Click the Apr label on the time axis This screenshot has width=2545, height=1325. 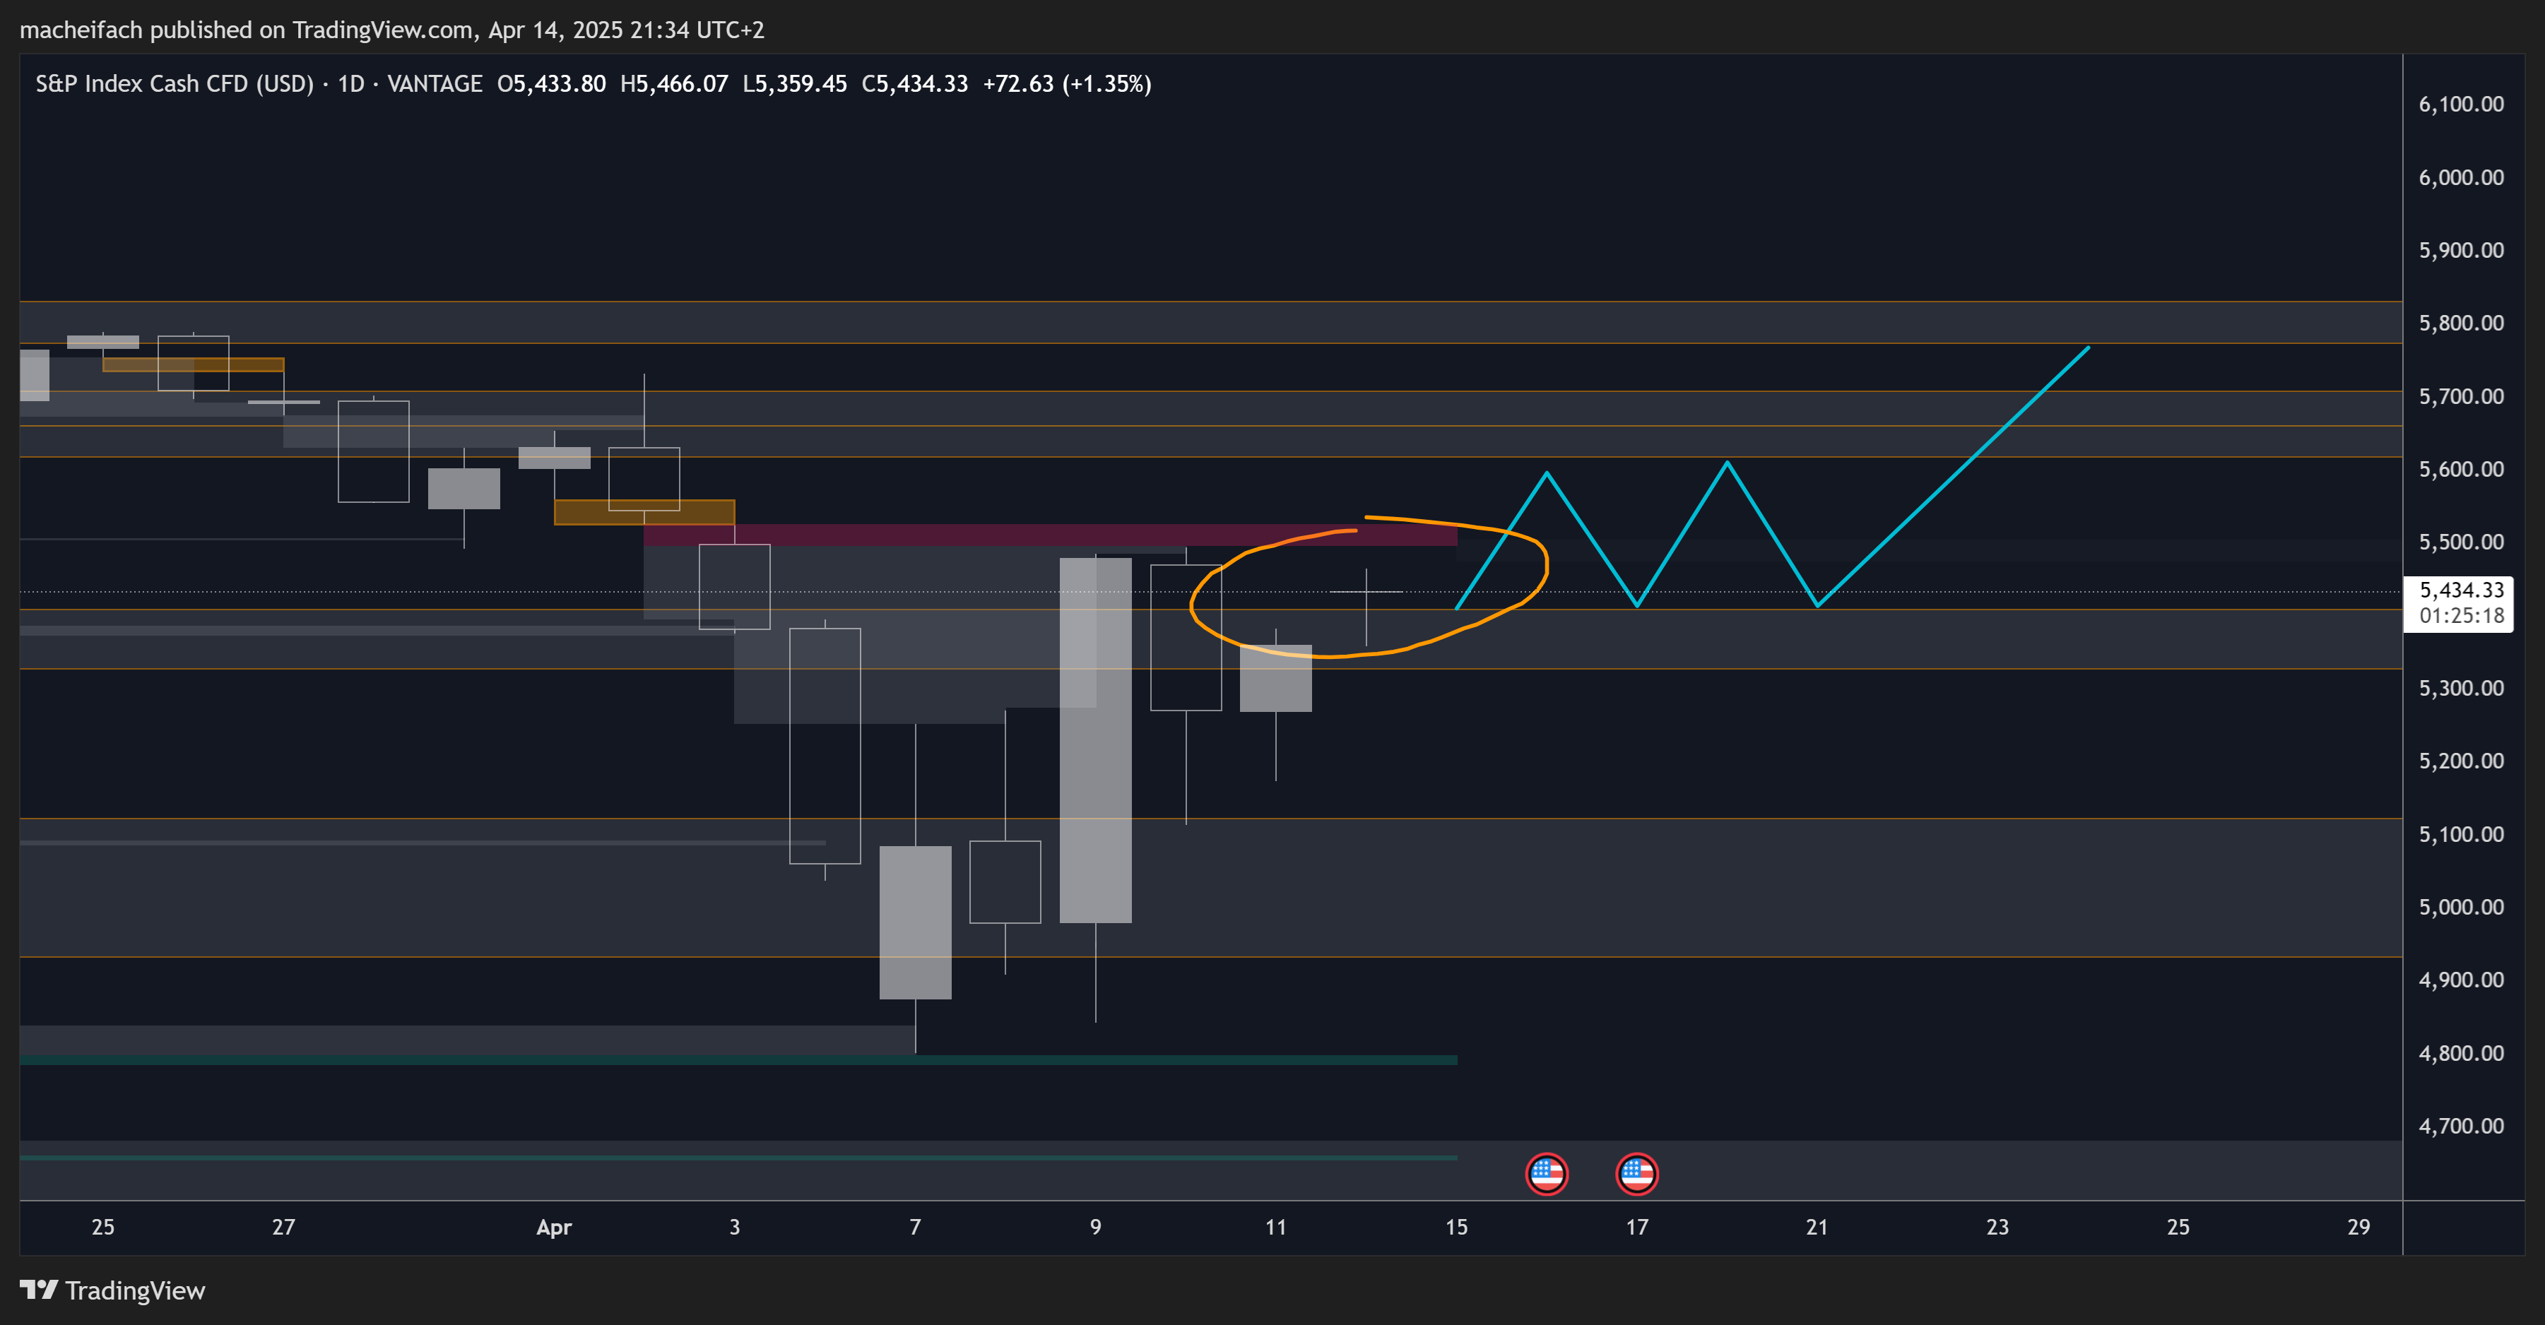pos(553,1228)
